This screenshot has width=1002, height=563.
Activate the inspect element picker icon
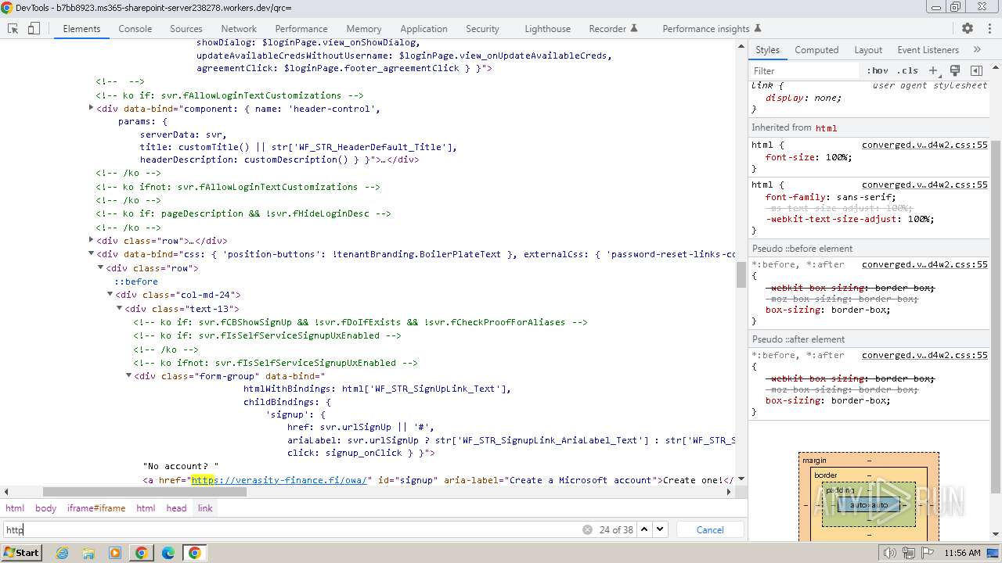[x=13, y=28]
